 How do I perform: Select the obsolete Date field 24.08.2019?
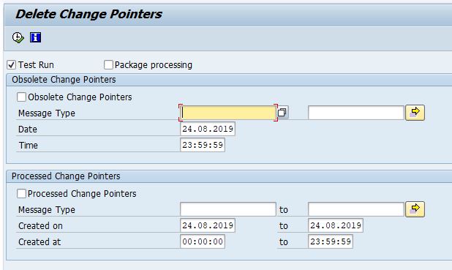208,129
